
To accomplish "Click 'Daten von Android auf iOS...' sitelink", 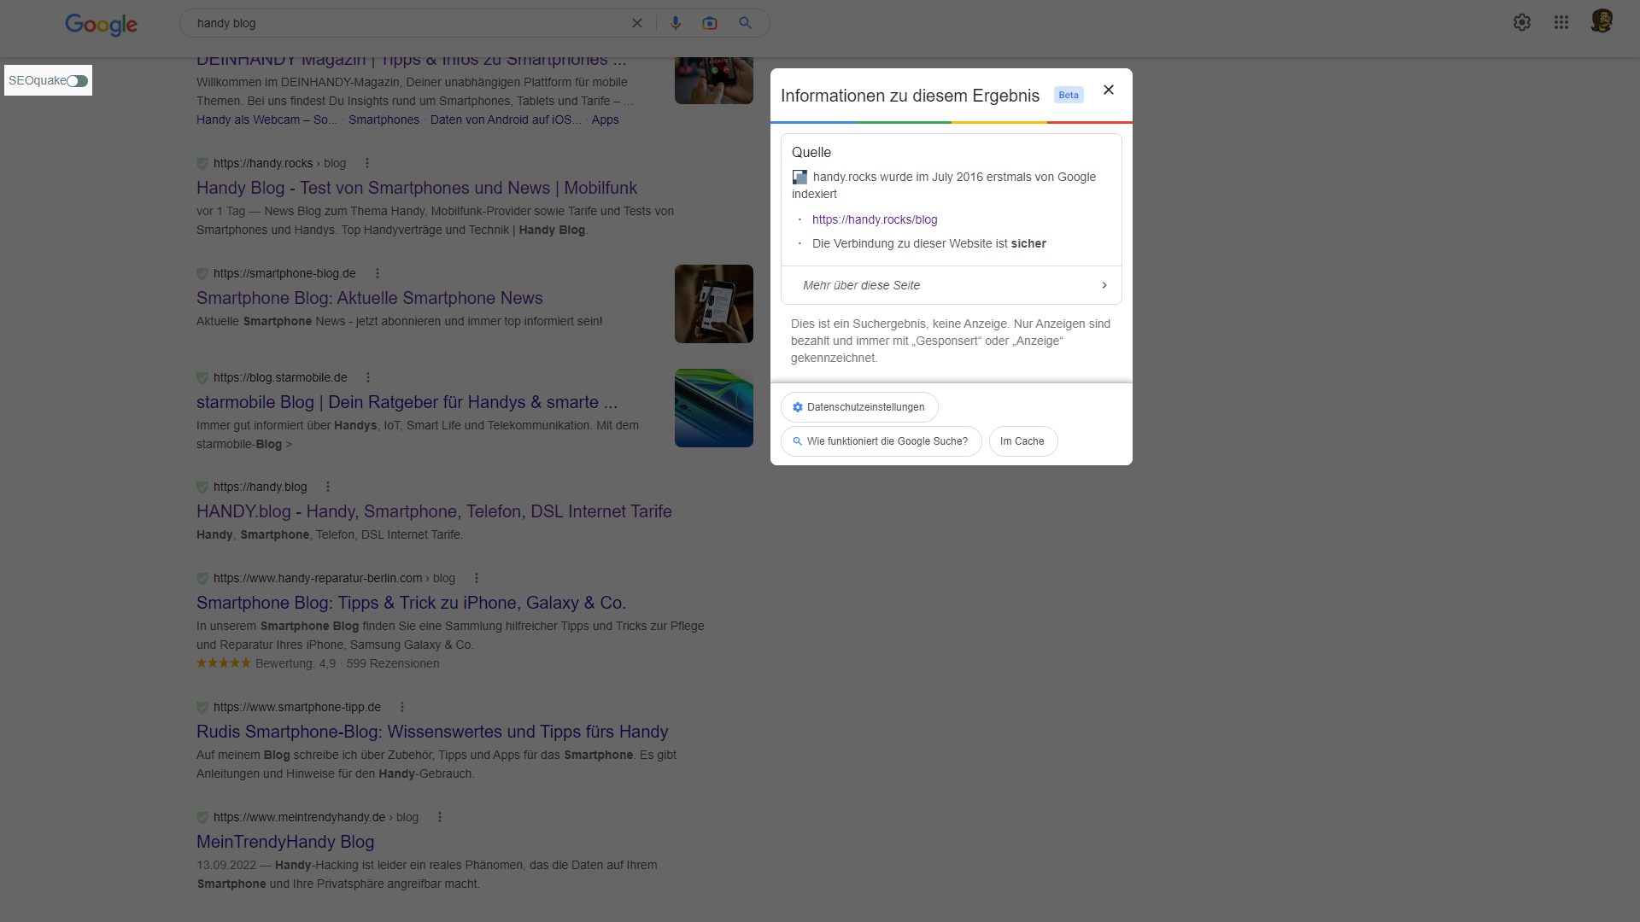I will pos(506,120).
